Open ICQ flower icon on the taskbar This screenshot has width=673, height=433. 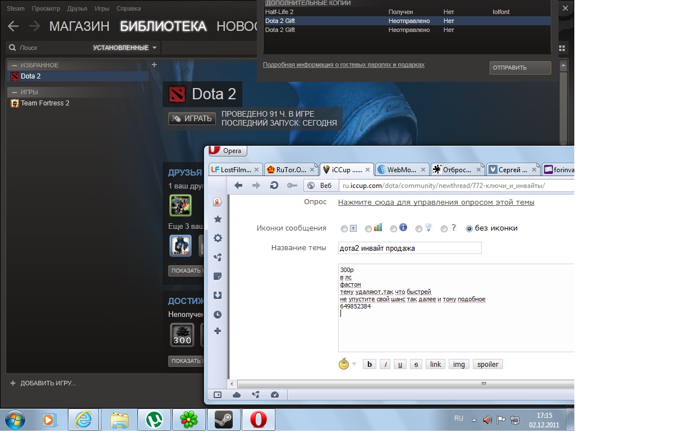point(188,420)
